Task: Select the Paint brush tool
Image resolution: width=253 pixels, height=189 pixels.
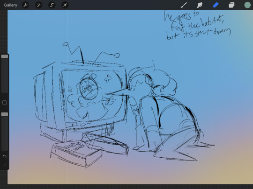Action: (x=184, y=5)
